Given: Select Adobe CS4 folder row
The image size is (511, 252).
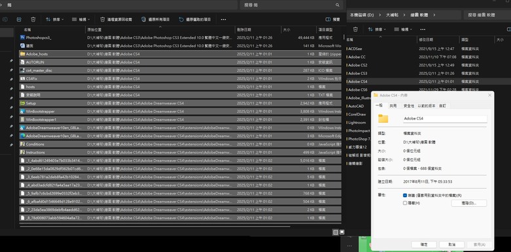Looking at the screenshot, I should coord(428,82).
